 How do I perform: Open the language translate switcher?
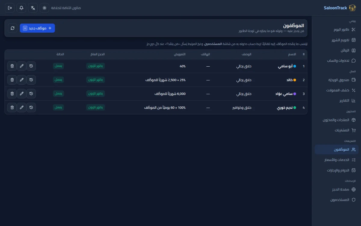tap(33, 8)
